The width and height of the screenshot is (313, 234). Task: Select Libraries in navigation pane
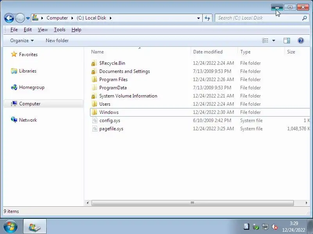pyautogui.click(x=28, y=71)
